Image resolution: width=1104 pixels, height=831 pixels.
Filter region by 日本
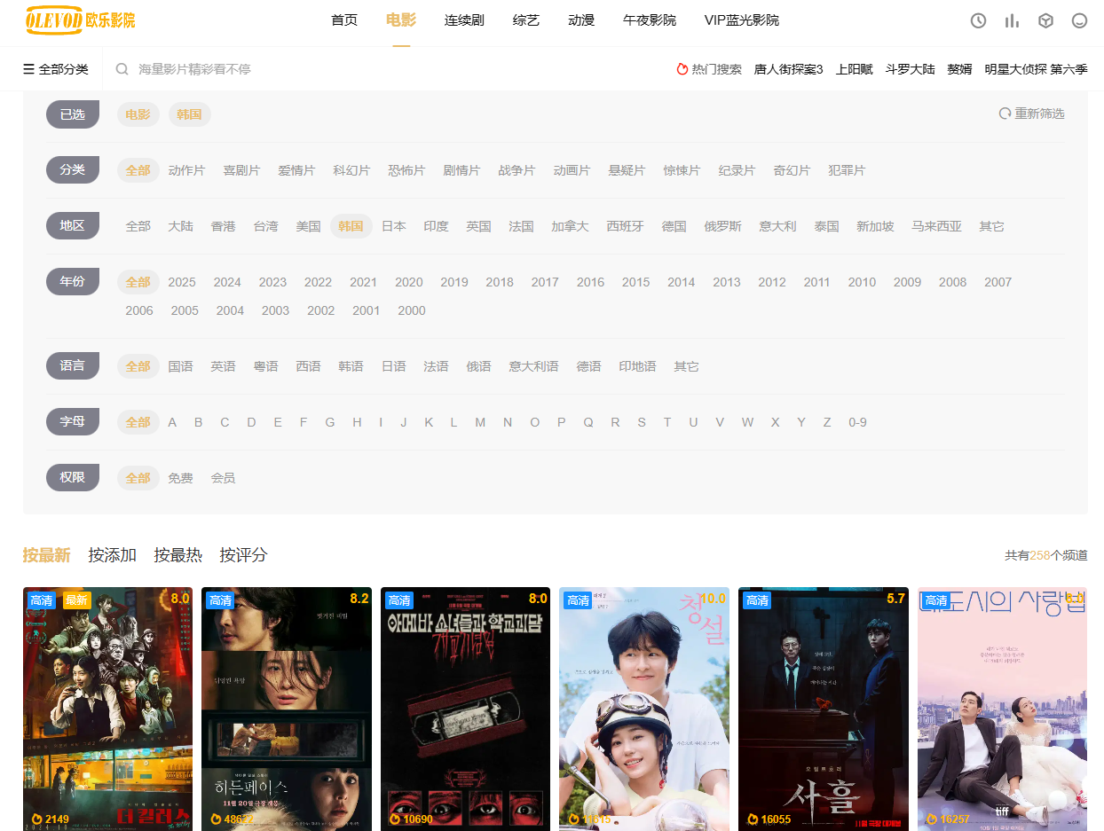coord(393,226)
